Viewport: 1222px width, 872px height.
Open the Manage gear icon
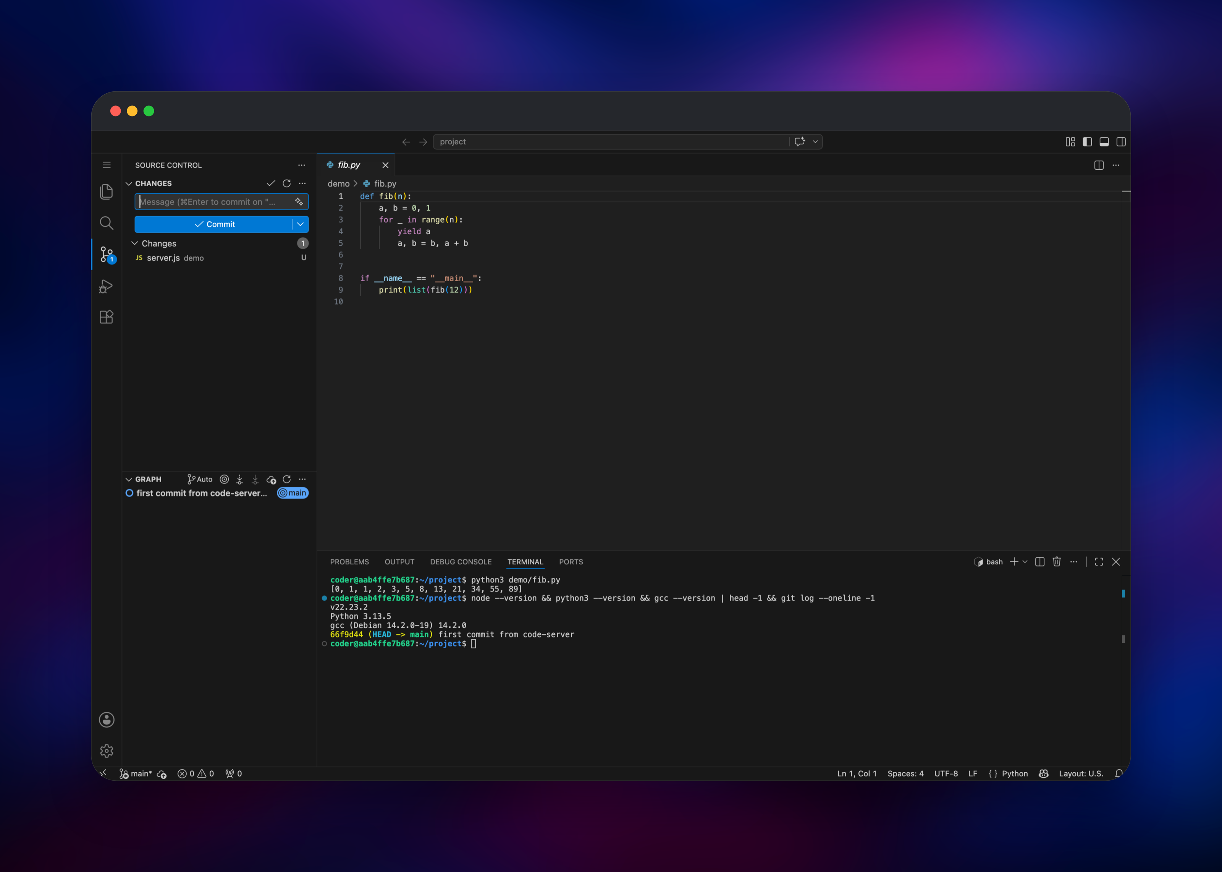click(106, 750)
